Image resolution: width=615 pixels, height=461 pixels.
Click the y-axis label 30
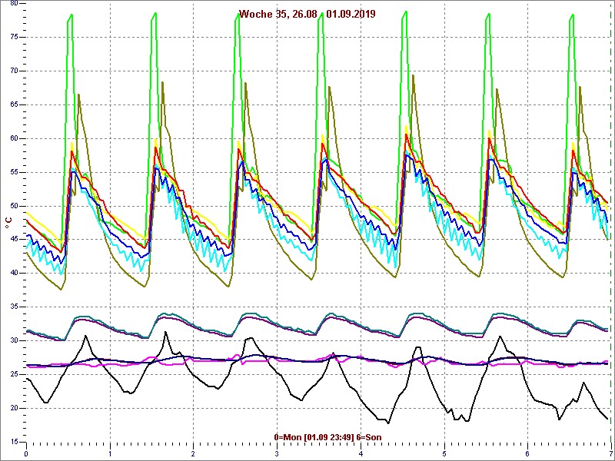(x=13, y=340)
